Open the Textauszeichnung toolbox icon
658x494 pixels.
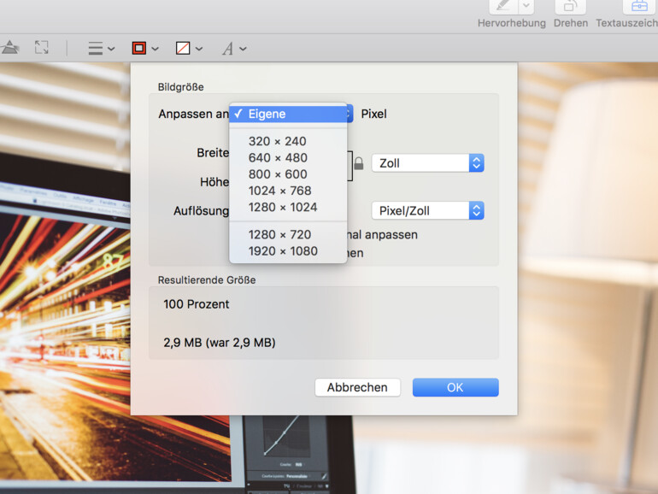click(638, 5)
